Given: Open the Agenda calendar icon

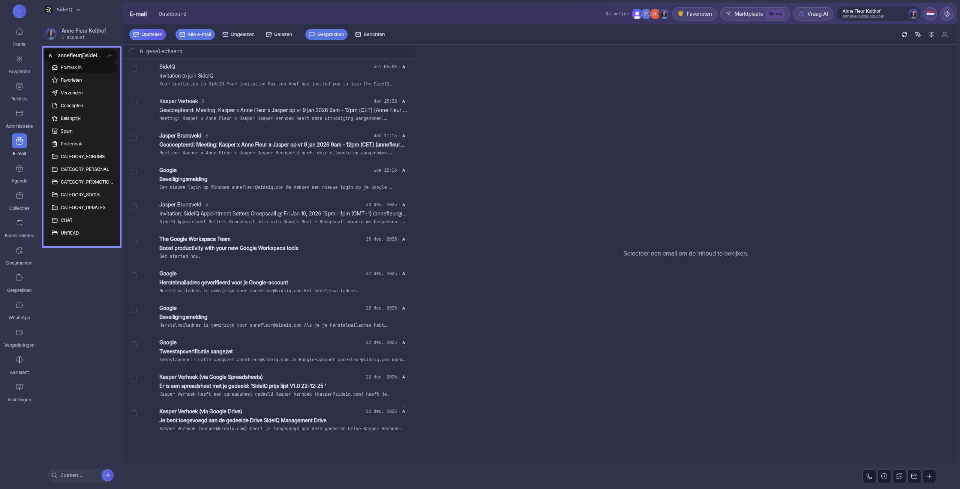Looking at the screenshot, I should coord(19,169).
